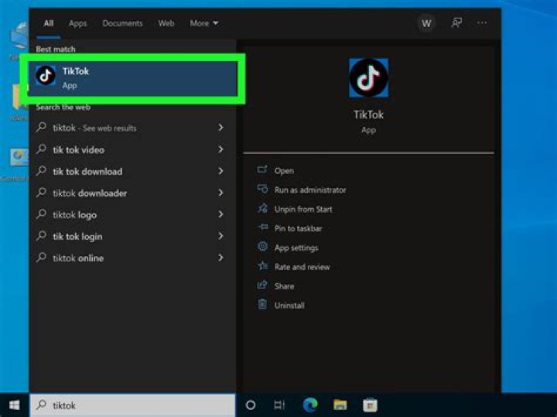Switch to the Web tab
557x417 pixels.
tap(166, 23)
